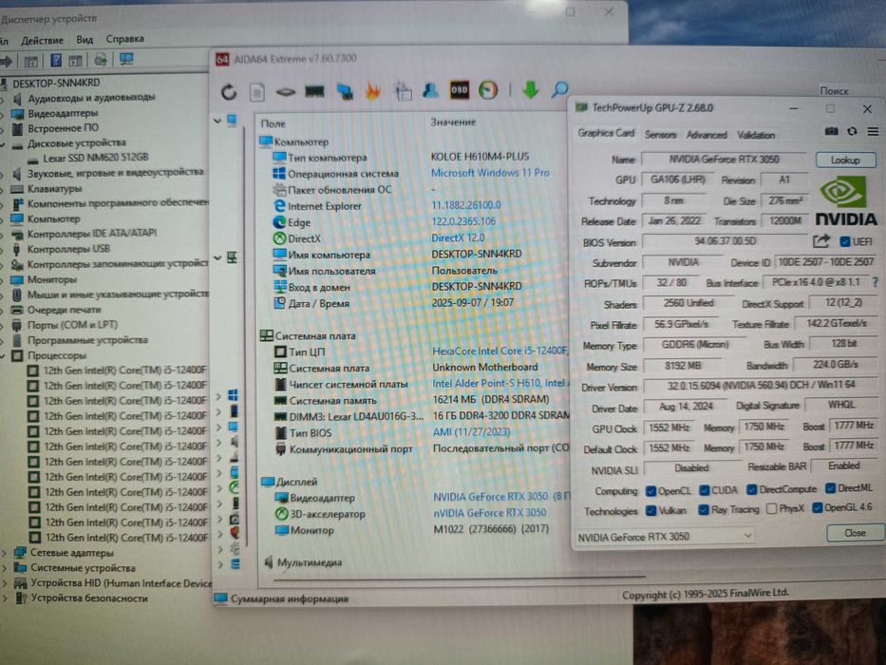Collapse top AIDA64 tree node chevron
886x665 pixels.
pyautogui.click(x=217, y=121)
